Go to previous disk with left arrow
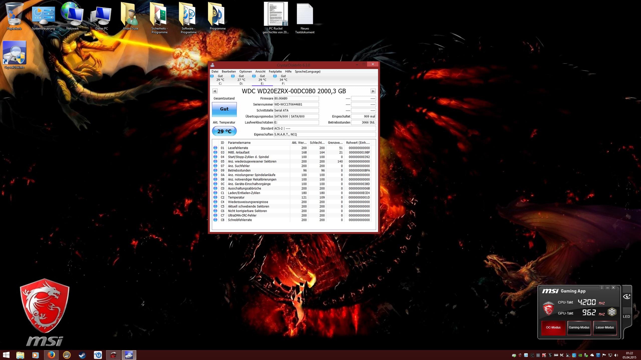 point(215,91)
